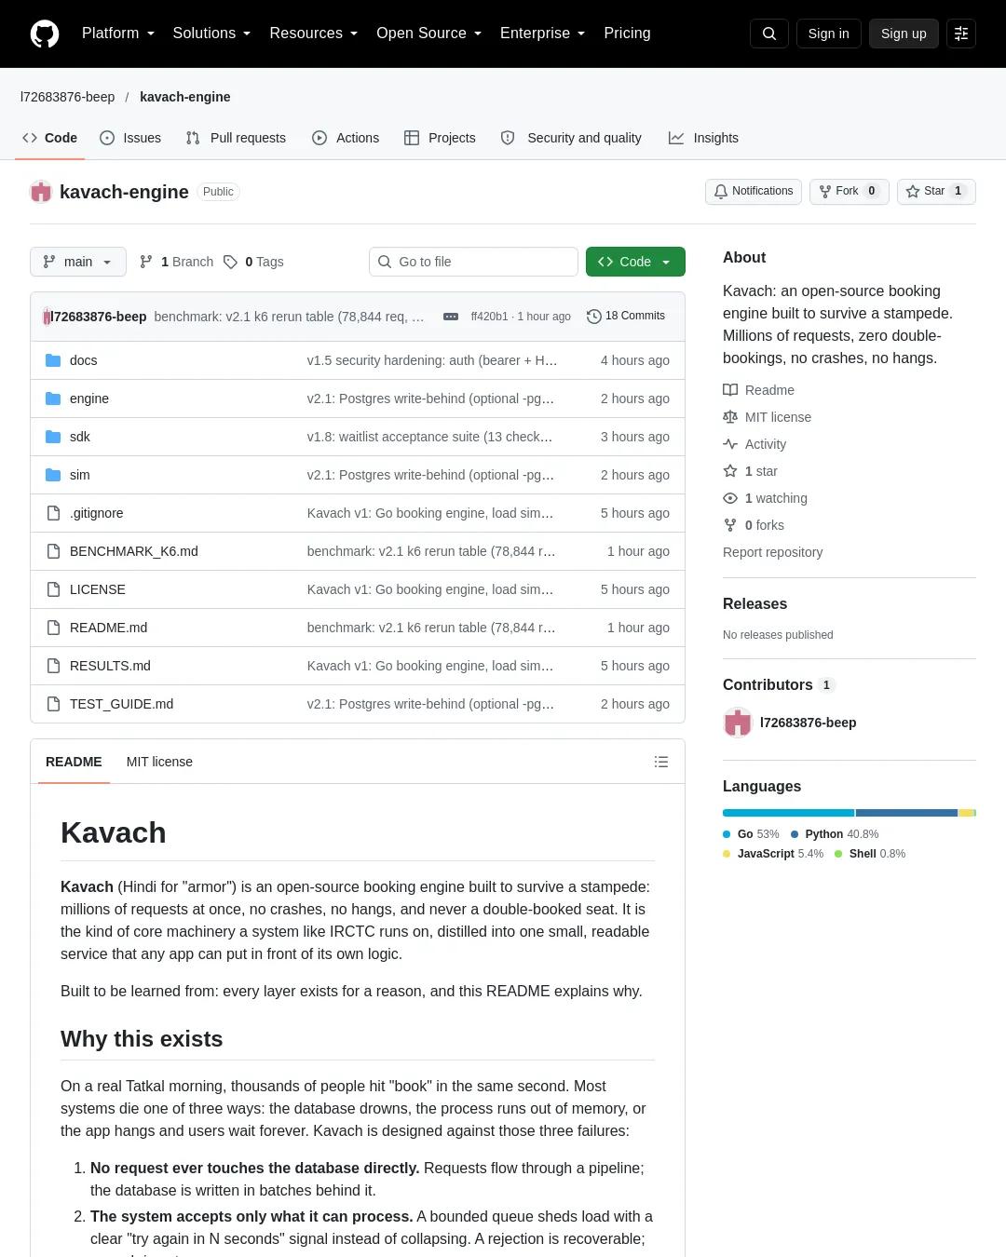The image size is (1006, 1257).
Task: Open the README.md file
Action: coord(108,628)
